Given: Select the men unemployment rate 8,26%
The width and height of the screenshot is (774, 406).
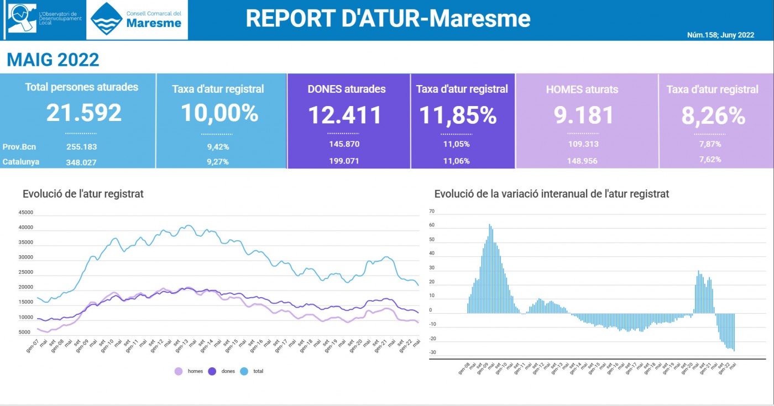Looking at the screenshot, I should tap(713, 115).
